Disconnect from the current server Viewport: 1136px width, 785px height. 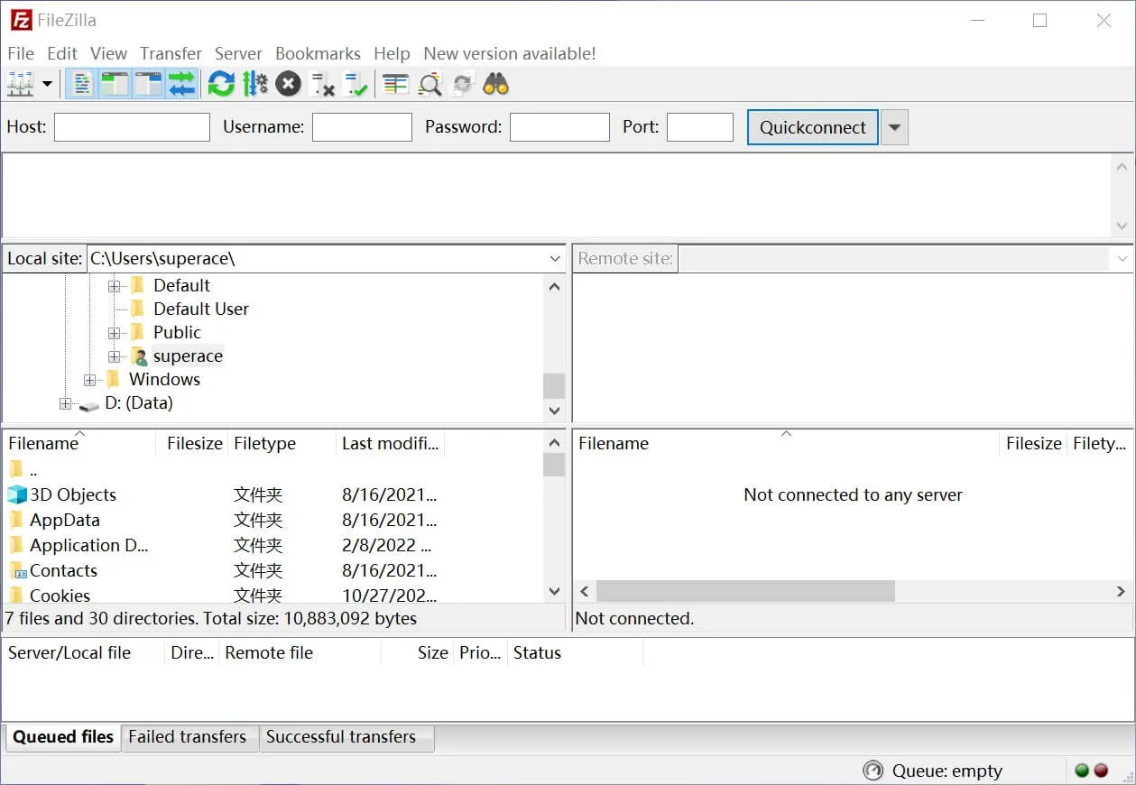tap(320, 83)
